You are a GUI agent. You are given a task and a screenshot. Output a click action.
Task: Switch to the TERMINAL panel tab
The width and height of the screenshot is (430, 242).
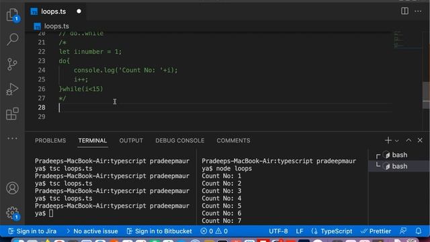93,140
